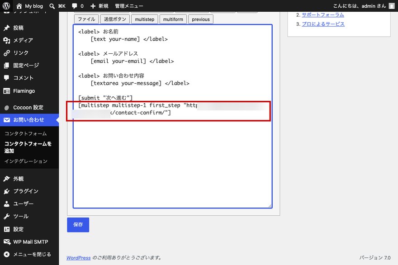Screen dimensions: 398x265
Task: Click the リンク chain icon
Action: (7, 53)
